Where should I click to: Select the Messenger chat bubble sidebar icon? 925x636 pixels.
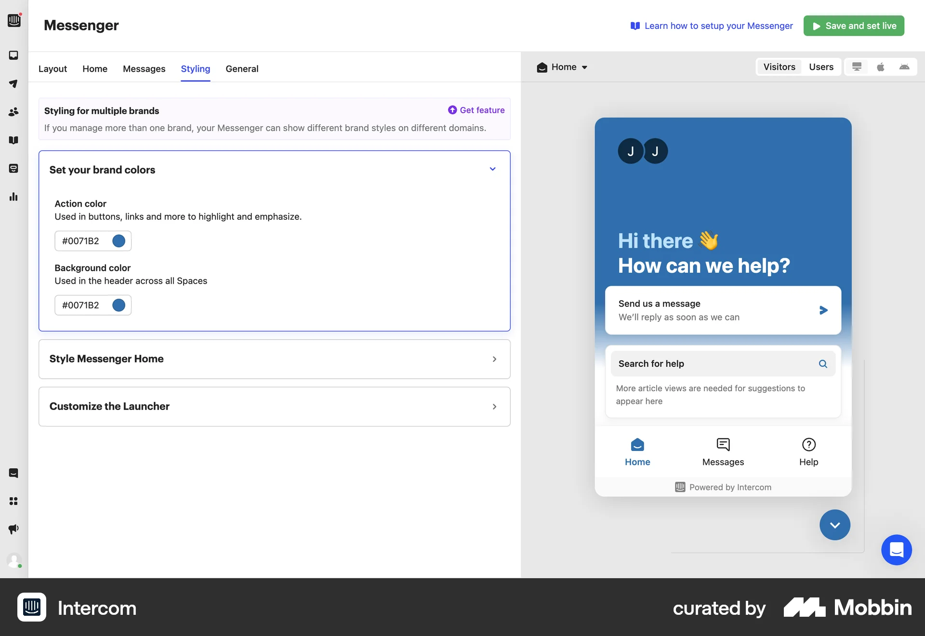coord(14,473)
